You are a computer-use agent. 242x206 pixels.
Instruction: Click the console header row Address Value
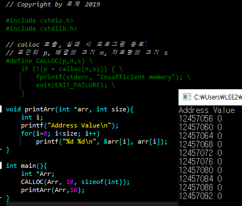pos(207,110)
